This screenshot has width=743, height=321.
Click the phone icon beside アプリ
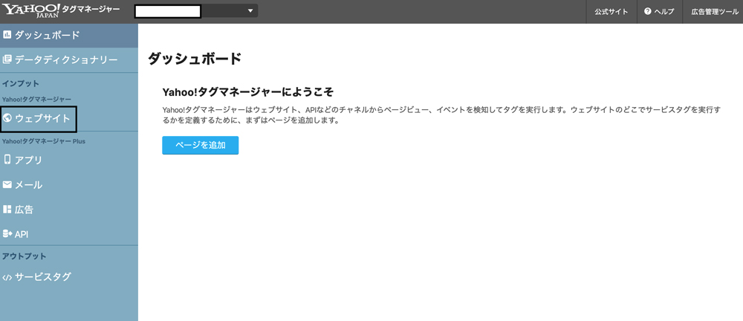[7, 159]
